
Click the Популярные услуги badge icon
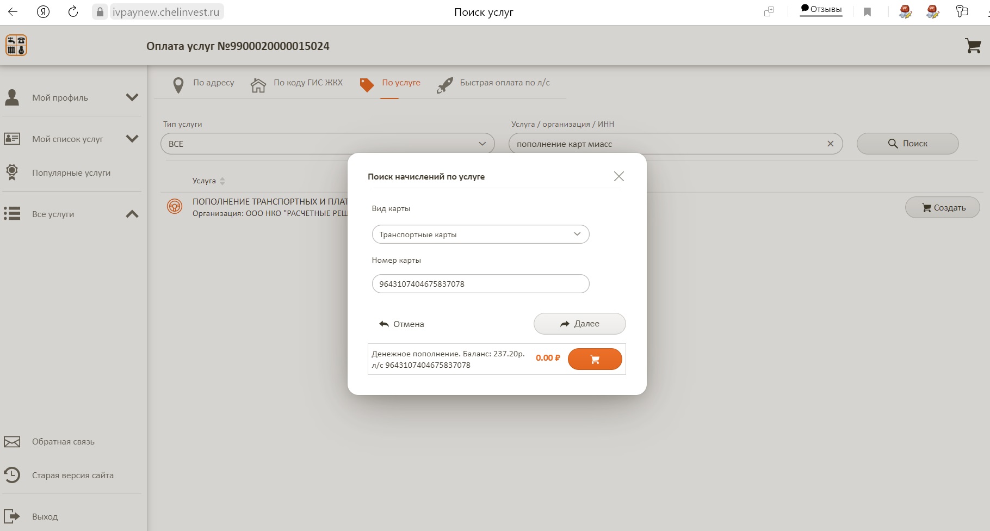pos(12,172)
